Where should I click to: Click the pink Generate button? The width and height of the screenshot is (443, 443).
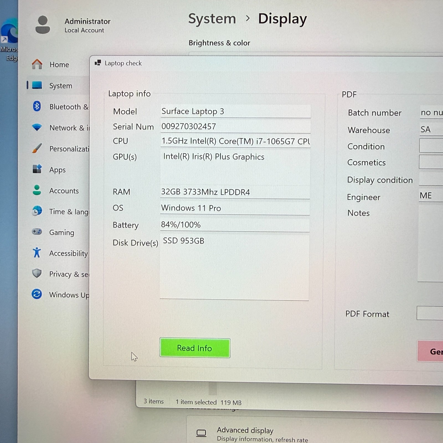(x=430, y=351)
